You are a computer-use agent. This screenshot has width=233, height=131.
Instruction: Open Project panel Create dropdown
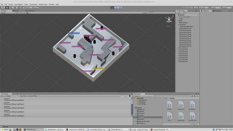[137, 96]
